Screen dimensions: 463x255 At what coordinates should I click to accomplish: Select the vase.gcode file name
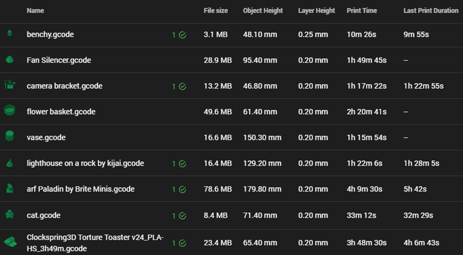click(x=46, y=138)
